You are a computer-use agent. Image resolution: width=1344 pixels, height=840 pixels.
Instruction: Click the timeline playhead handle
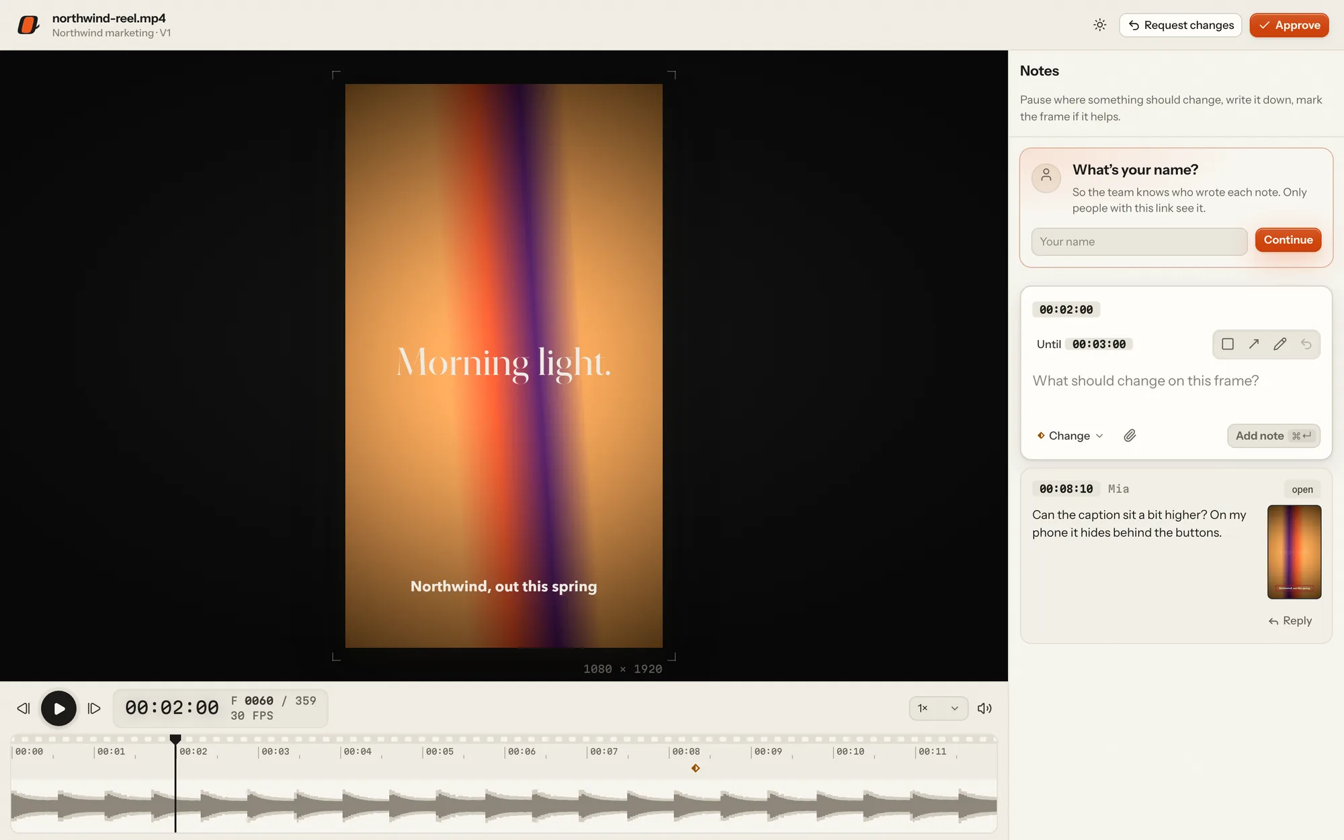pos(175,739)
